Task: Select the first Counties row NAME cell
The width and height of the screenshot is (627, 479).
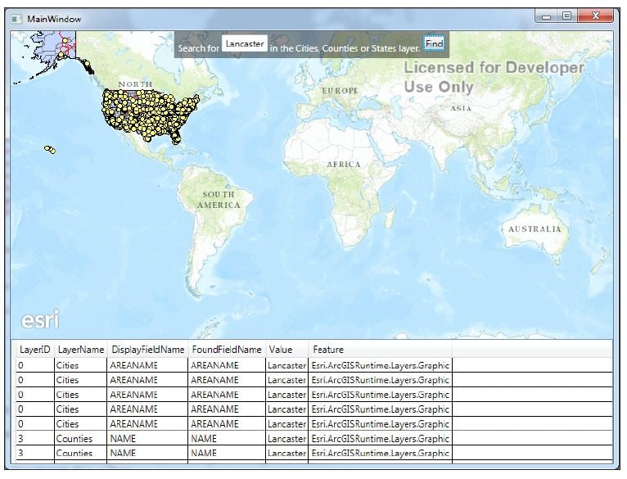Action: pos(147,439)
